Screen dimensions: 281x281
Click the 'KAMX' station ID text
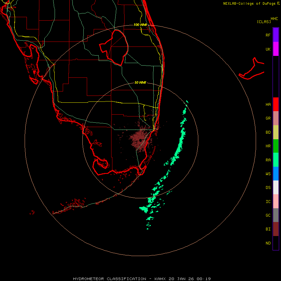(160, 279)
